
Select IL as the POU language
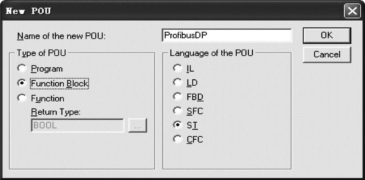coord(178,68)
